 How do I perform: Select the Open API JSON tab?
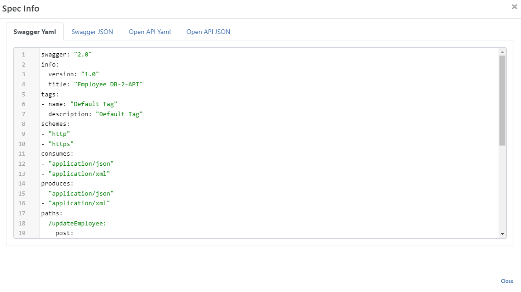(x=208, y=32)
